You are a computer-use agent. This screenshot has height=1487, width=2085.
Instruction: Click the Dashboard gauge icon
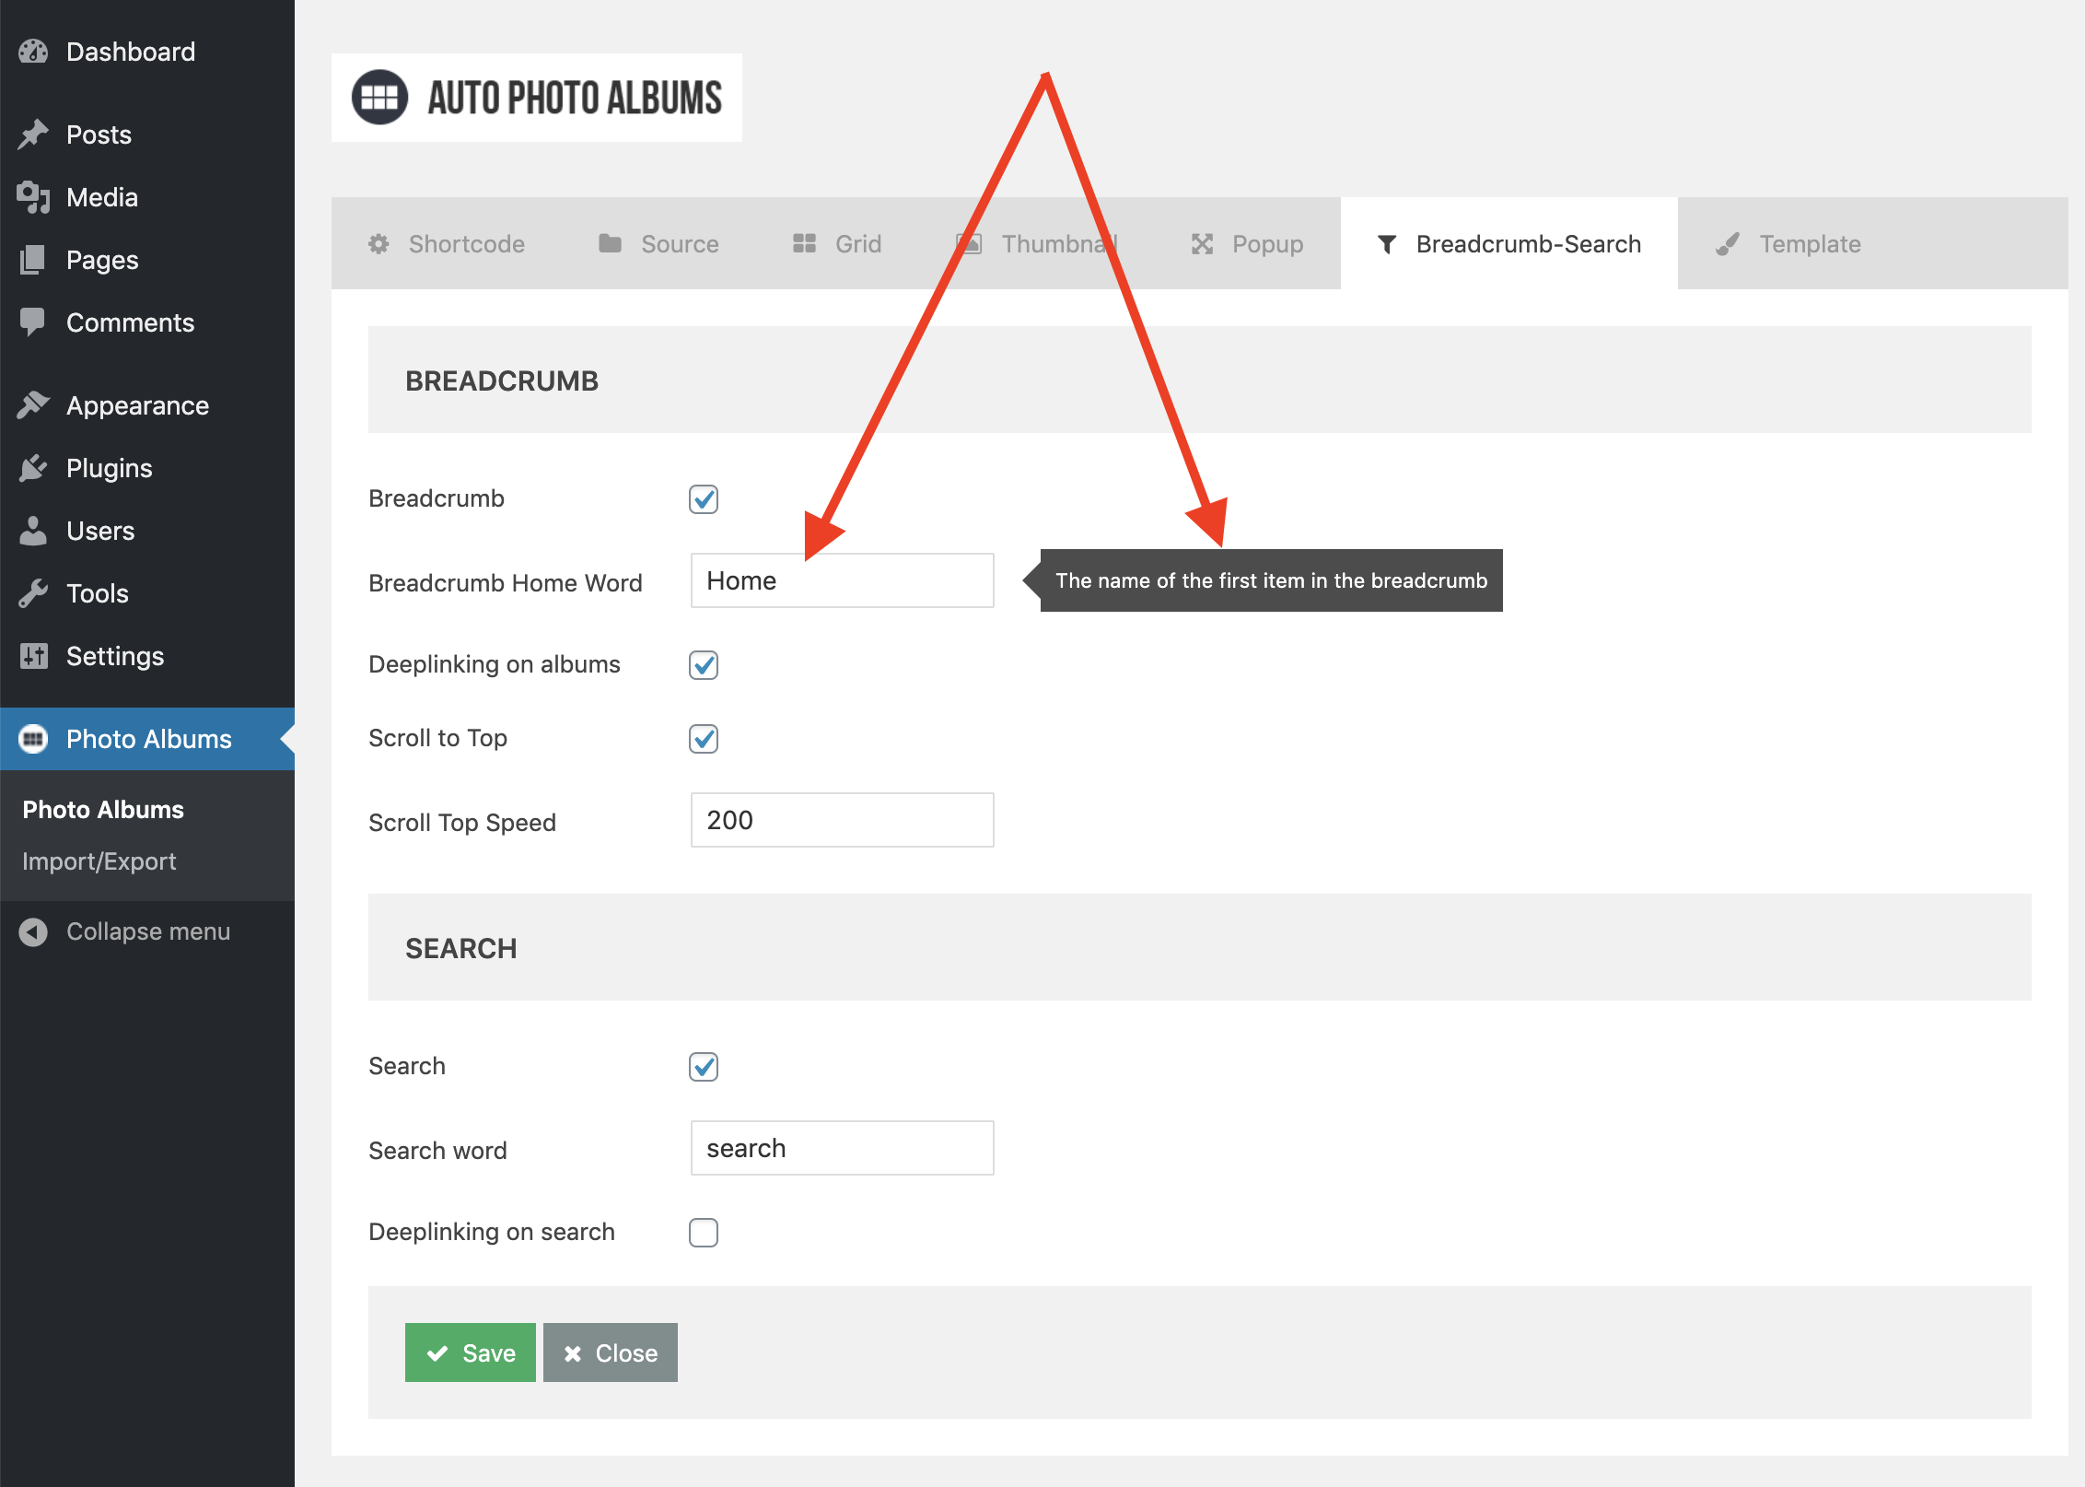point(33,52)
